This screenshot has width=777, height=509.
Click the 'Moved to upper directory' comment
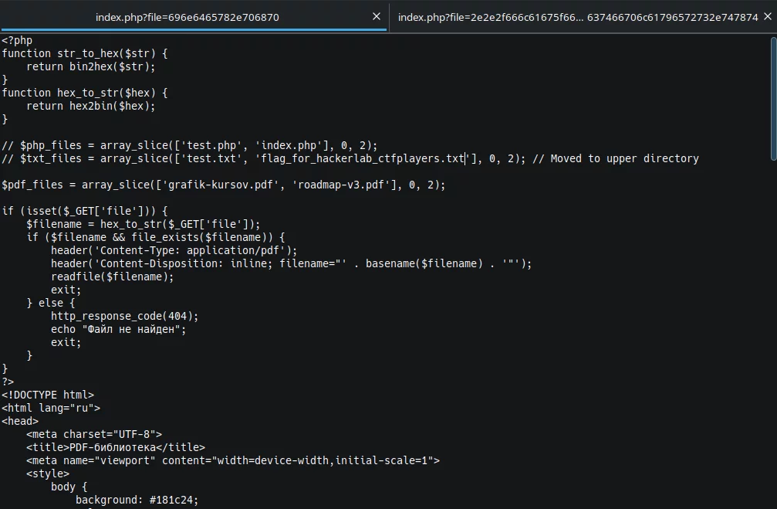pyautogui.click(x=624, y=158)
